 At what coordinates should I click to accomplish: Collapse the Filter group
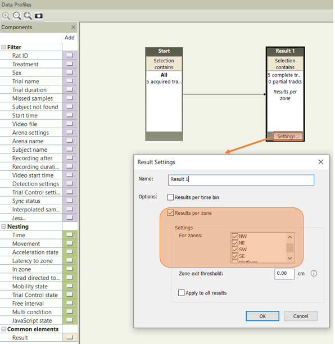click(x=3, y=47)
